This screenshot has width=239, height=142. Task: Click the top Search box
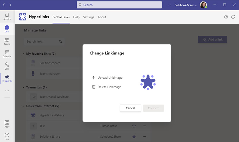[119, 5]
